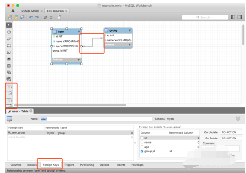Click the table editor icon beside Name
The height and width of the screenshot is (173, 246).
pos(10,119)
